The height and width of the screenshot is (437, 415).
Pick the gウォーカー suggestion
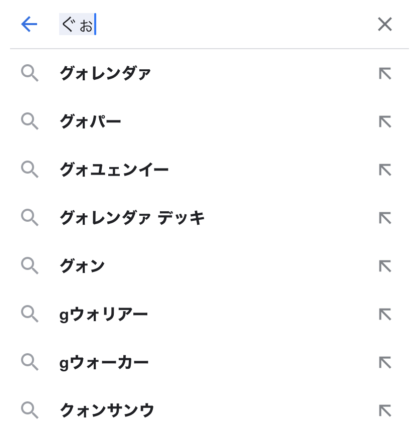pos(104,363)
